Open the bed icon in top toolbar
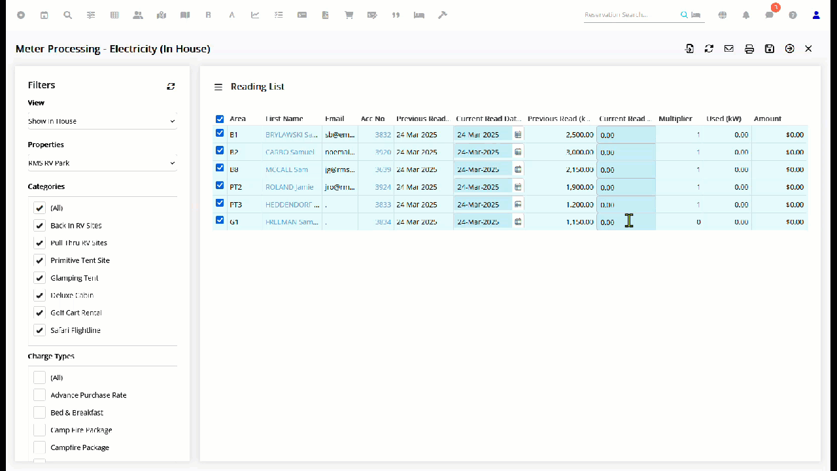 click(x=419, y=15)
